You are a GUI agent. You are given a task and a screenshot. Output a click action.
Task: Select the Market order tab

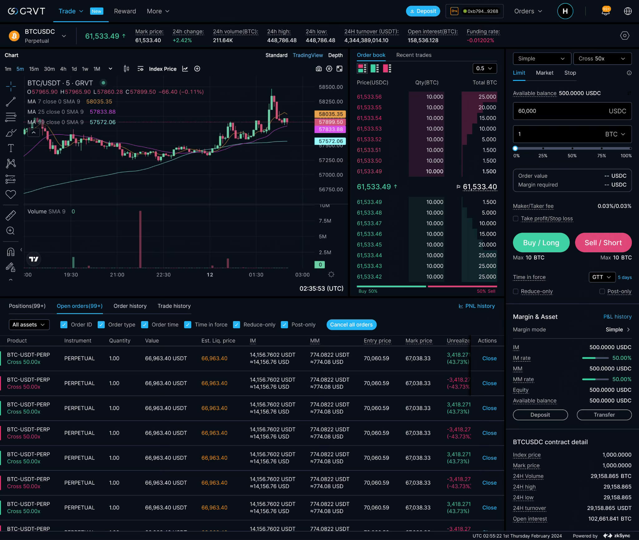(x=544, y=73)
